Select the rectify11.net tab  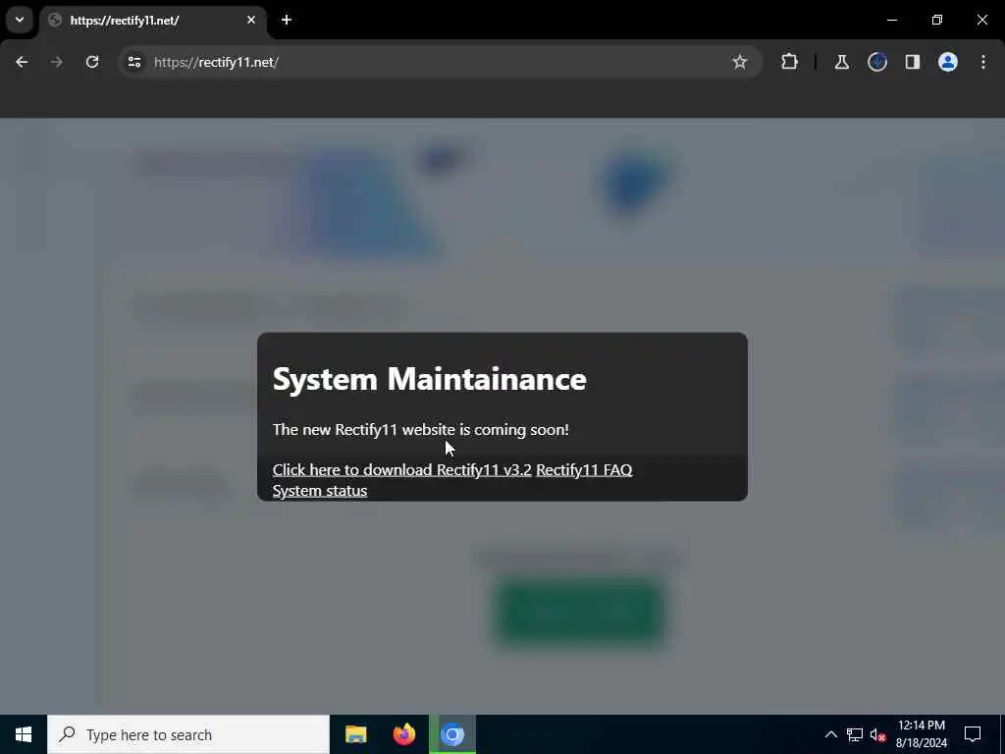pyautogui.click(x=152, y=21)
